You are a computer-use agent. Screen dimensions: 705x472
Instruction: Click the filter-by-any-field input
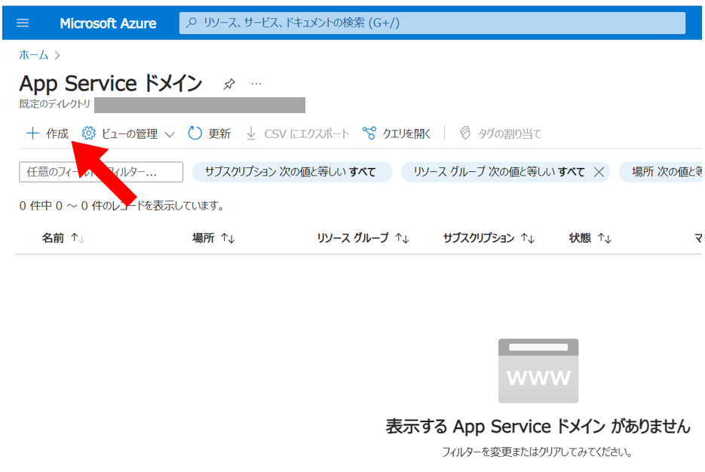pos(101,172)
